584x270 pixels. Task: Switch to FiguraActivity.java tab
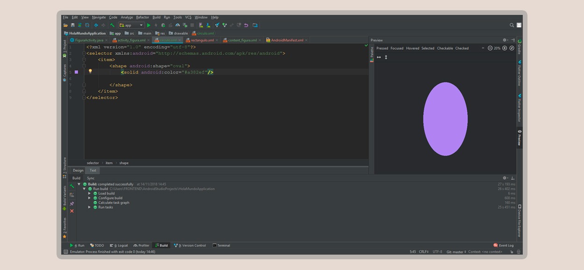point(89,40)
